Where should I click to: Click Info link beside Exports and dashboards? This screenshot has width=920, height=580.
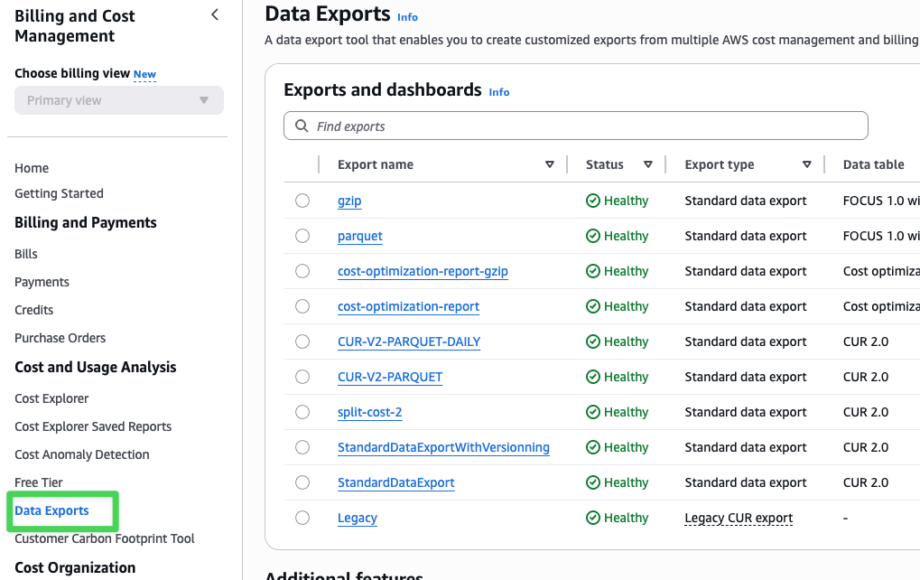[499, 92]
